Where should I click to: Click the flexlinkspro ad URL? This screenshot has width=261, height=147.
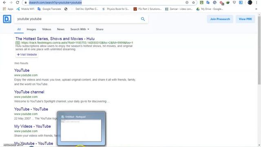[x=77, y=43]
